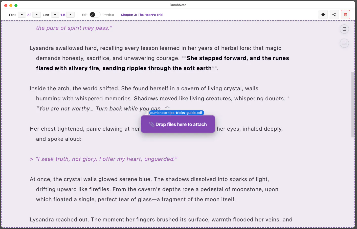Increase font size with plus button
Screen dimensions: 357x229
coord(37,15)
